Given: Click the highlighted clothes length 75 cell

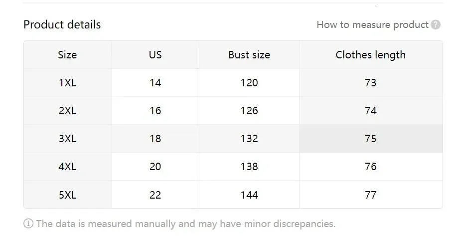Looking at the screenshot, I should pyautogui.click(x=370, y=139).
